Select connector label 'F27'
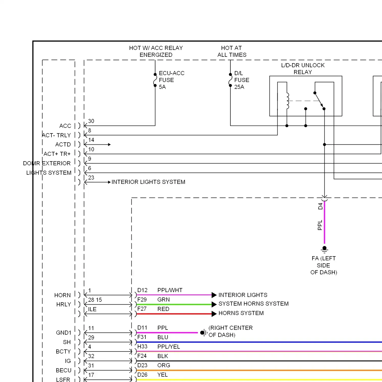The image size is (382, 382). click(142, 309)
